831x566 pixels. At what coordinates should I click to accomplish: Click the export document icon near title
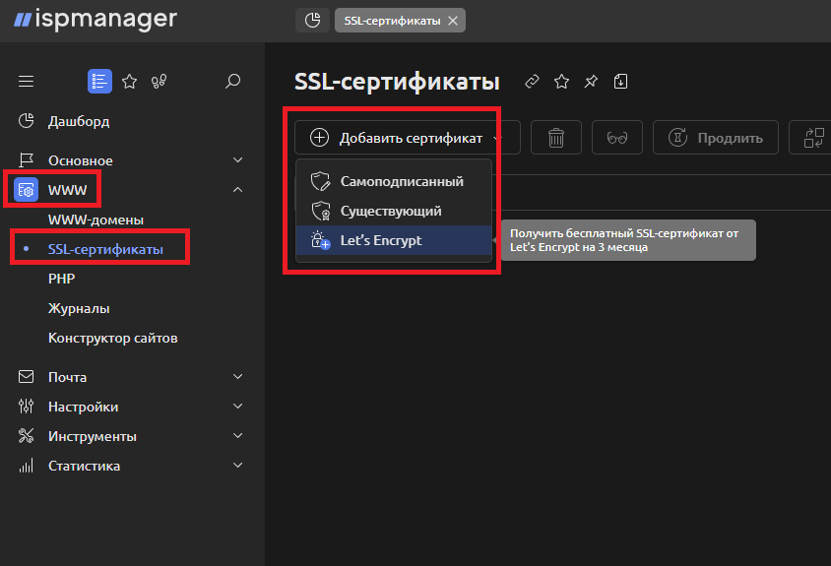(620, 82)
